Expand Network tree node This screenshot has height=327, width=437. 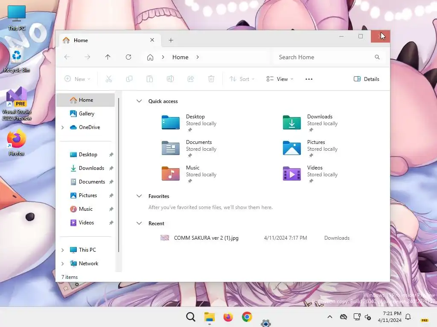(x=63, y=264)
